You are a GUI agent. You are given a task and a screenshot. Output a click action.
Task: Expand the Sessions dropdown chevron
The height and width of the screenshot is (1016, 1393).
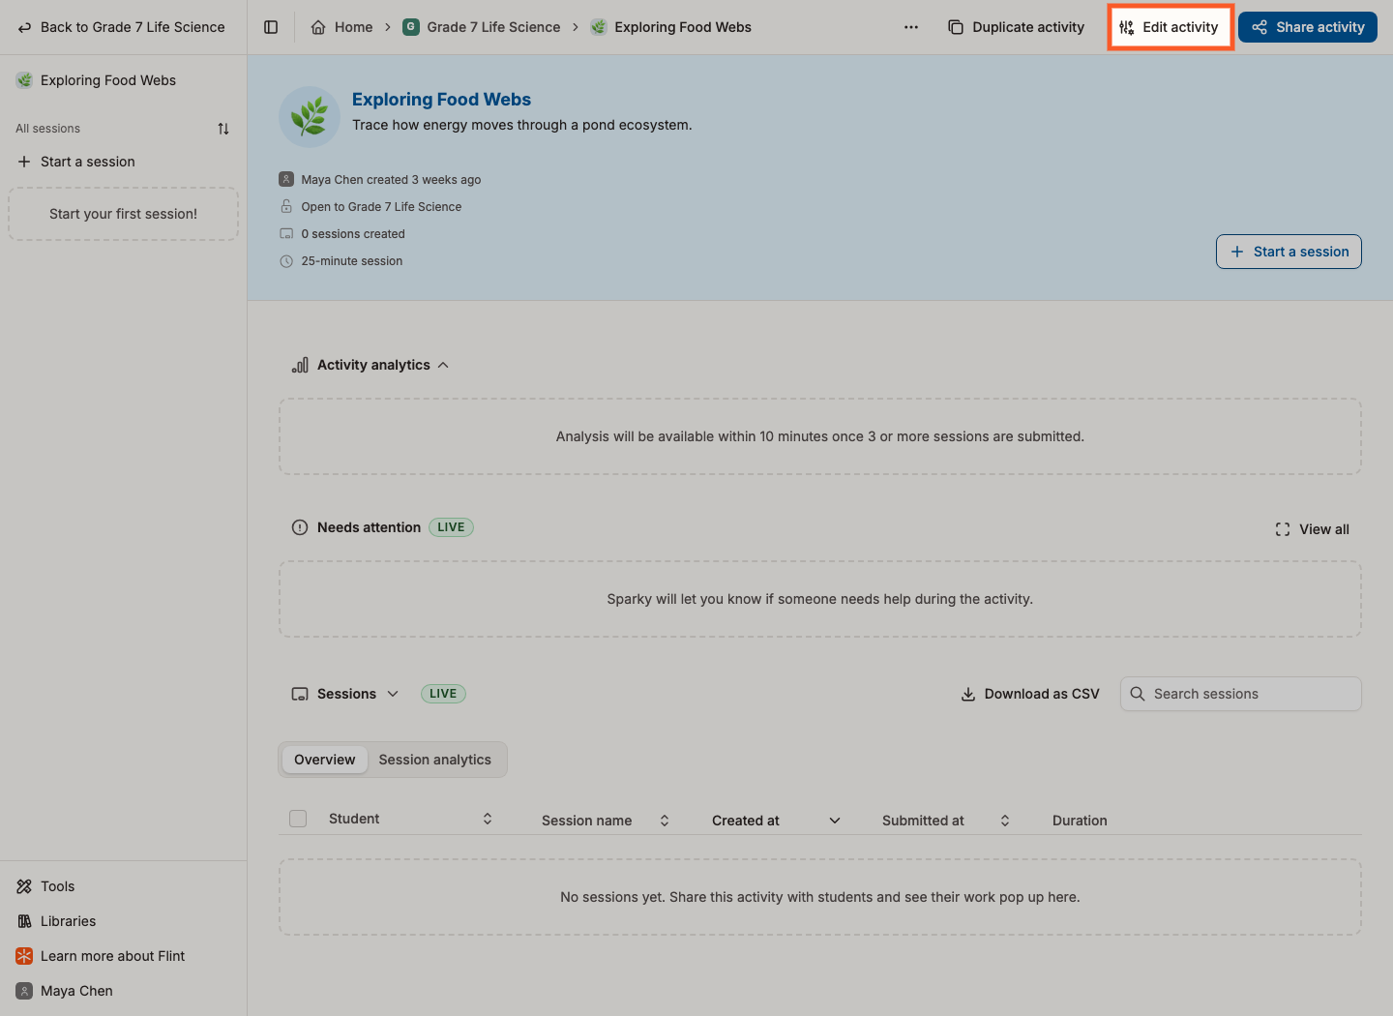point(393,694)
